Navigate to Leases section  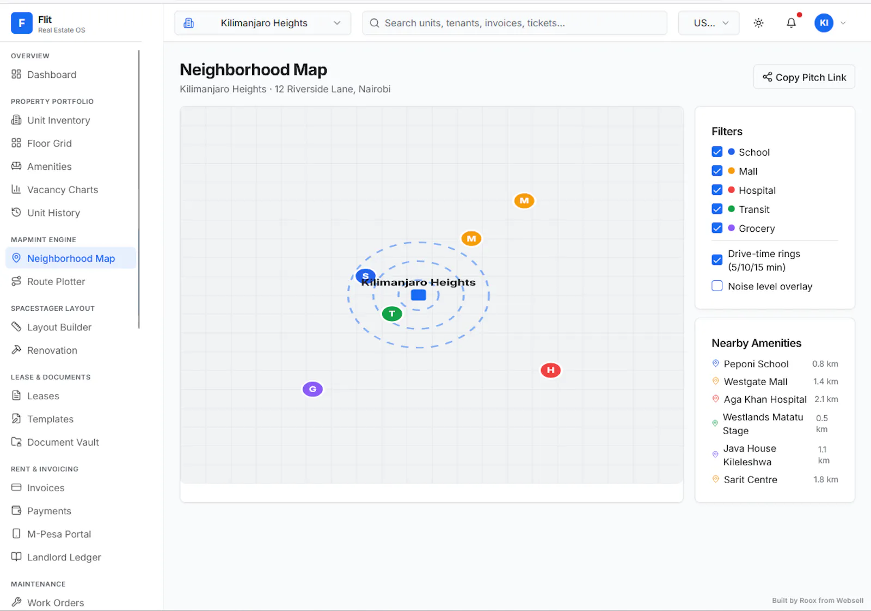click(x=71, y=396)
